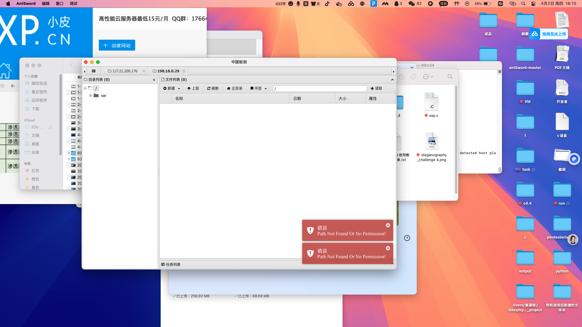Sort files by 大小 column header

point(350,98)
